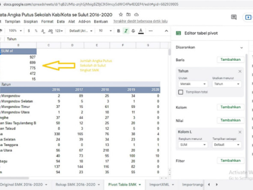Click the browser address bar URL
This screenshot has width=253, height=190.
(x=91, y=5)
